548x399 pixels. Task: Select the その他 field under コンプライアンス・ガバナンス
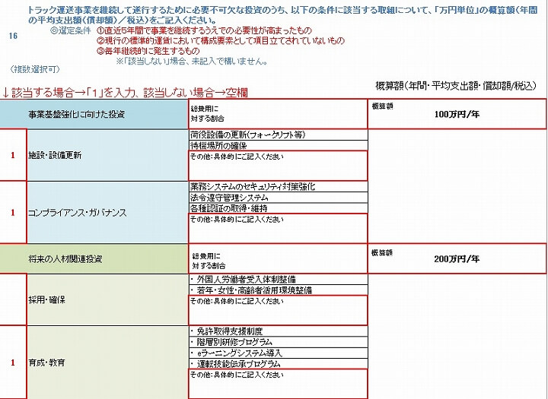(278, 229)
